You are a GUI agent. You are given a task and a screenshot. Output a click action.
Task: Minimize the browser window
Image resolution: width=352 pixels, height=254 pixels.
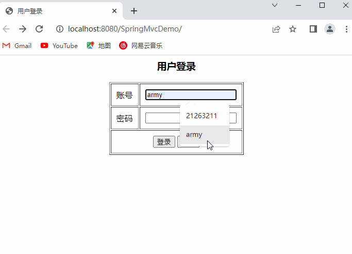click(x=298, y=5)
